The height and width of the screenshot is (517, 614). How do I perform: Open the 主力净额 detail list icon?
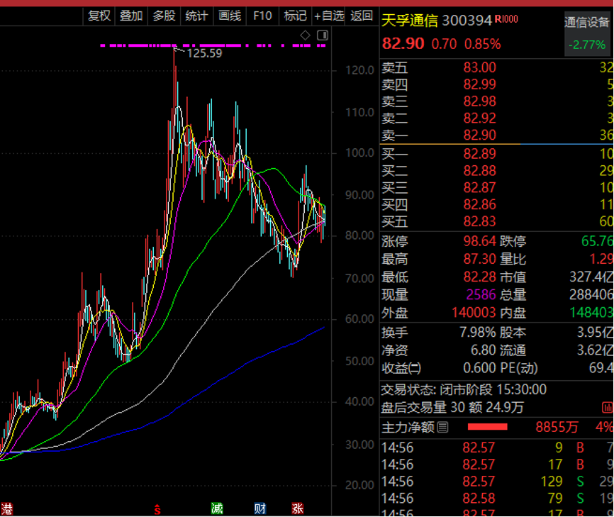(x=442, y=428)
